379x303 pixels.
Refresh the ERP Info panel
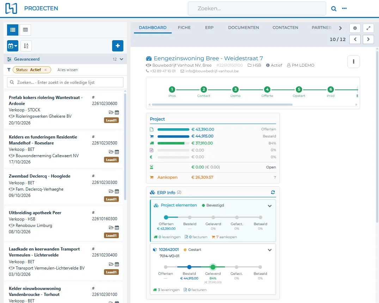(273, 192)
